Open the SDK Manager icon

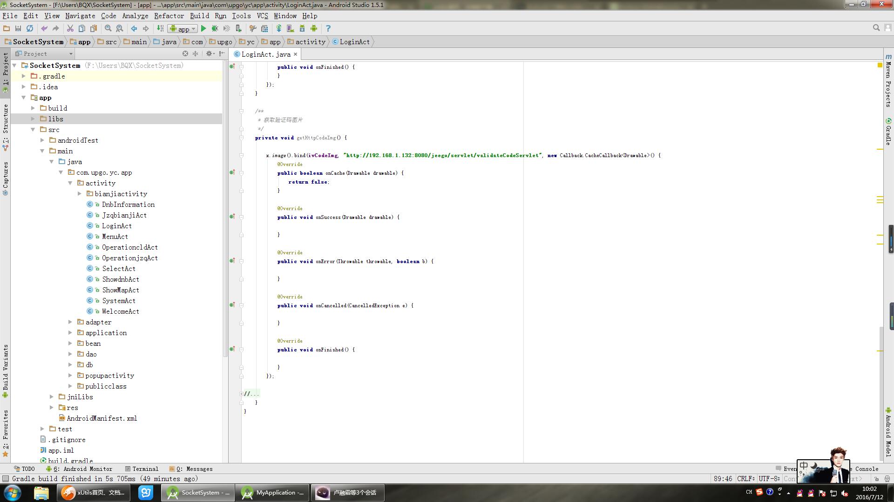302,28
